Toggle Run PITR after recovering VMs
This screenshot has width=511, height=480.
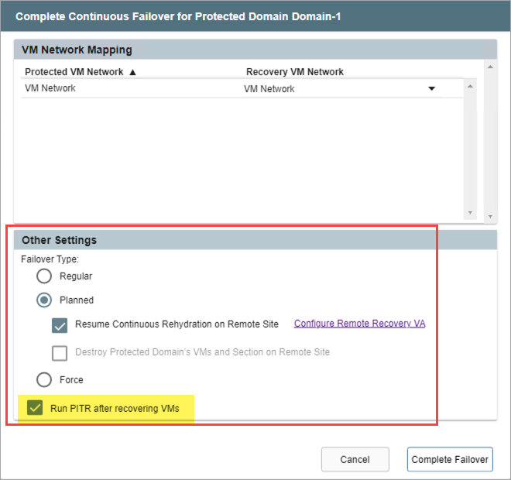35,408
